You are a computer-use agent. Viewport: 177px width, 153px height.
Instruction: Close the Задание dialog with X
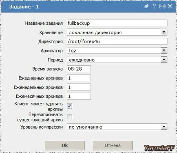pyautogui.click(x=170, y=6)
